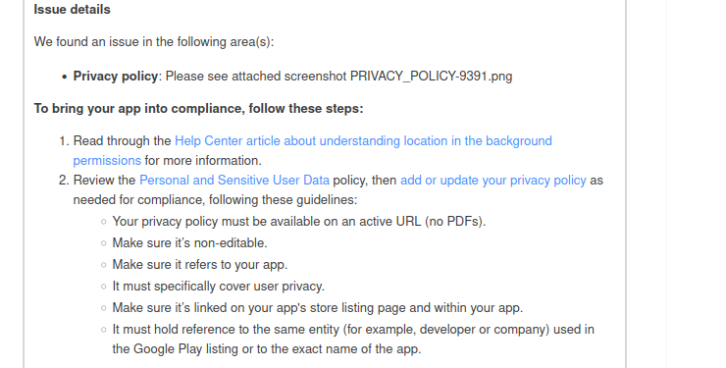
Task: Click the 'Make sure it refers to your app' guideline
Action: pyautogui.click(x=200, y=265)
